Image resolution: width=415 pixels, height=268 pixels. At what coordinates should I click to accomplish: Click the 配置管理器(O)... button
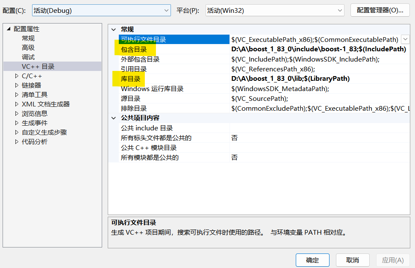coord(380,10)
